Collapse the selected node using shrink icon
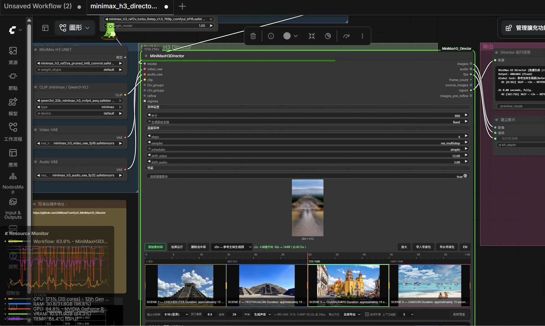The image size is (545, 326). pyautogui.click(x=312, y=36)
